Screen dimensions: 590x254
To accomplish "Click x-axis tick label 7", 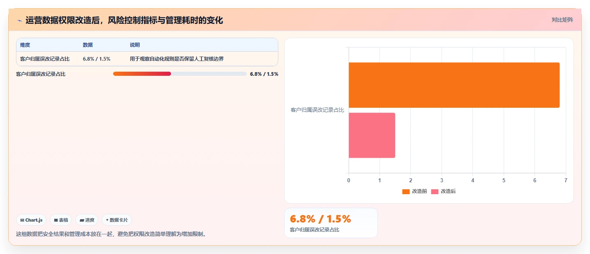I will 566,180.
